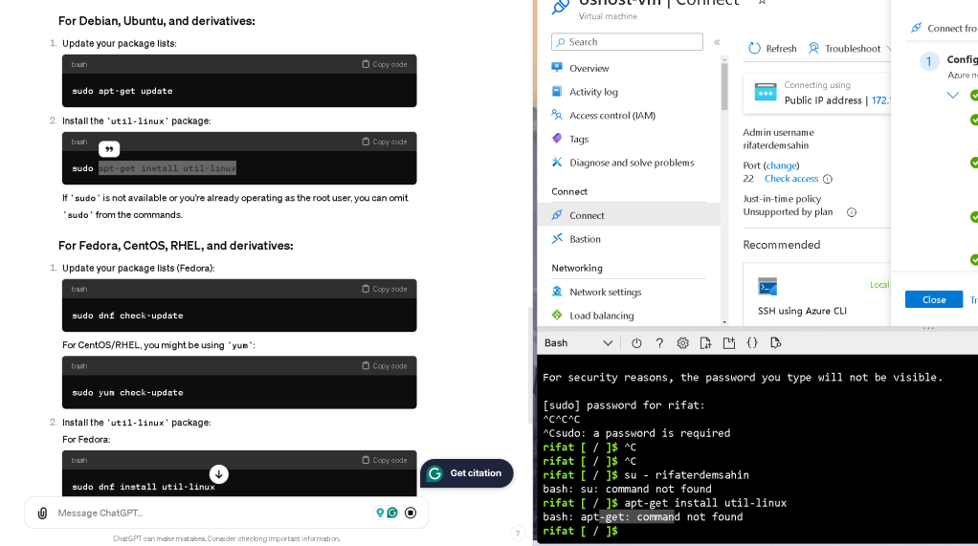Click the green pin extension icon in message box
Image resolution: width=978 pixels, height=546 pixels.
[x=379, y=513]
